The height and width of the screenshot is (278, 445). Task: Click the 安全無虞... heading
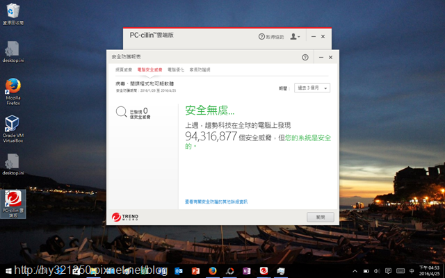point(210,111)
